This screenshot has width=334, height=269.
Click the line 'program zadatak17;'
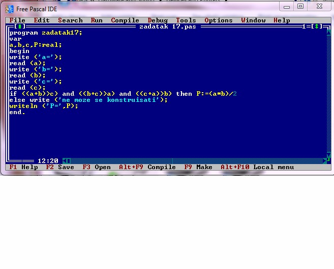pos(46,33)
